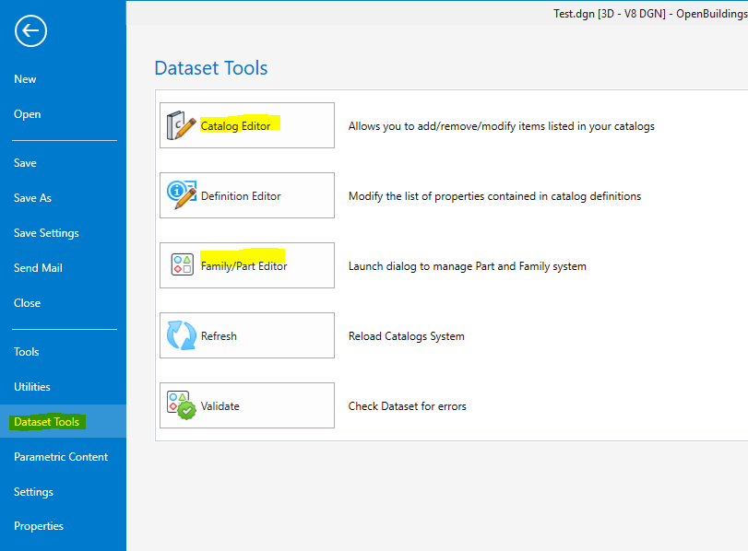This screenshot has width=748, height=551.
Task: Open Save Settings menu item
Action: [46, 233]
